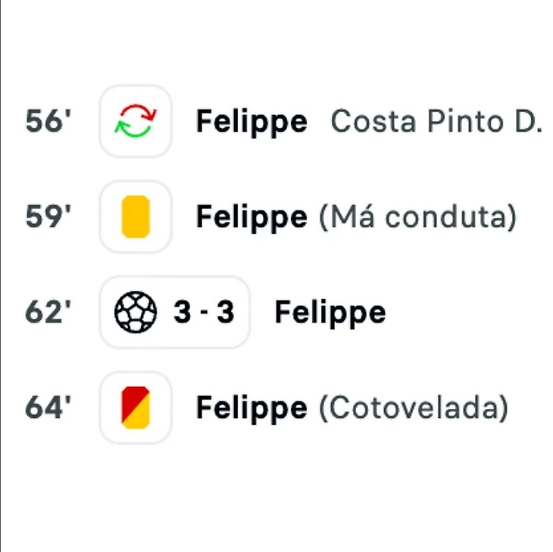Open Felippe next to Cotovelada text
Viewport: 553px width, 552px height.
tap(252, 408)
